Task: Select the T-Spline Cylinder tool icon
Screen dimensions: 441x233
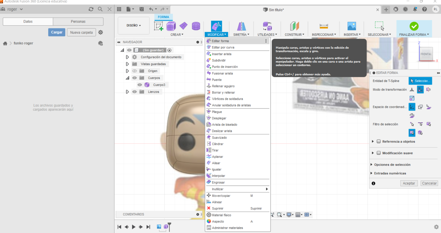Action: [196, 26]
